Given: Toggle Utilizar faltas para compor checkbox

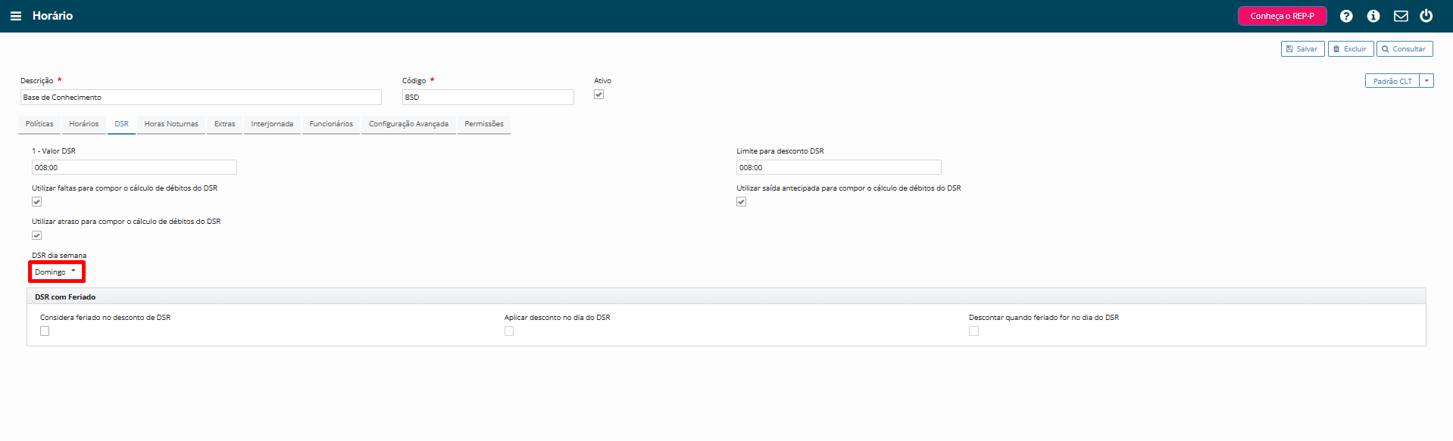Looking at the screenshot, I should pyautogui.click(x=36, y=202).
